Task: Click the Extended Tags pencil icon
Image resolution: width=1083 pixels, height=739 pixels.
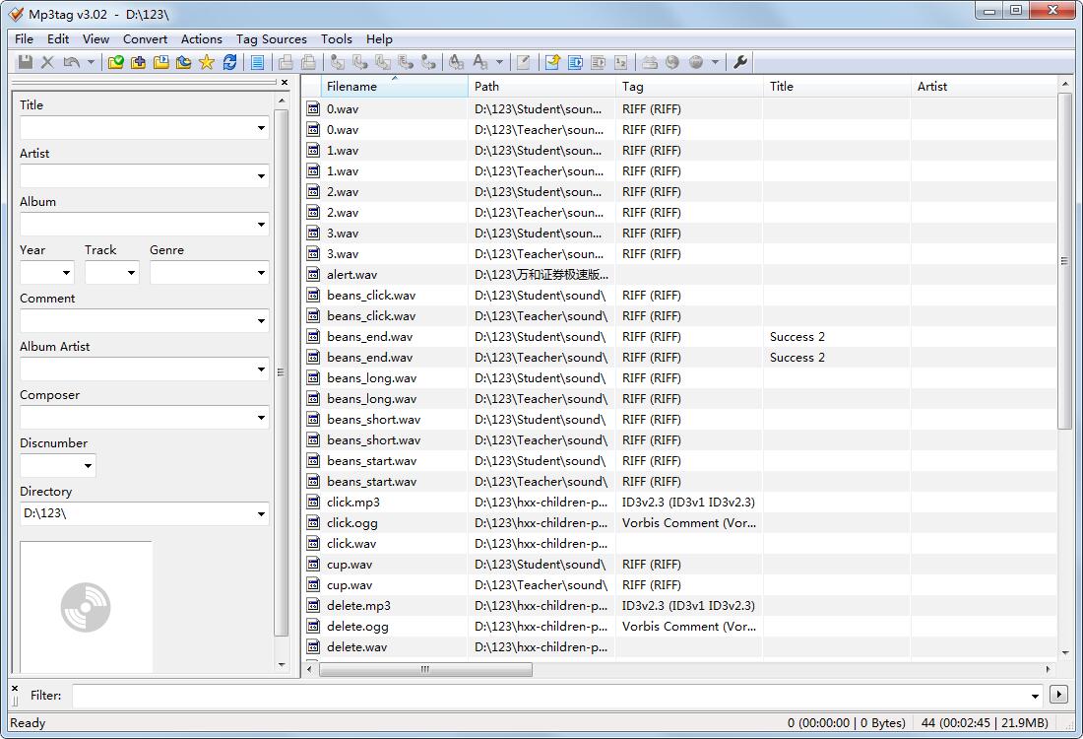Action: [524, 62]
